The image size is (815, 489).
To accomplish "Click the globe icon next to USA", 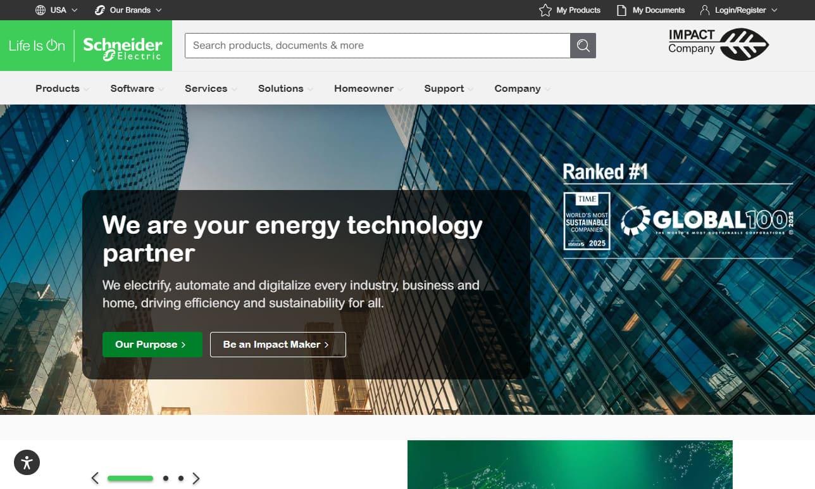I will (39, 10).
